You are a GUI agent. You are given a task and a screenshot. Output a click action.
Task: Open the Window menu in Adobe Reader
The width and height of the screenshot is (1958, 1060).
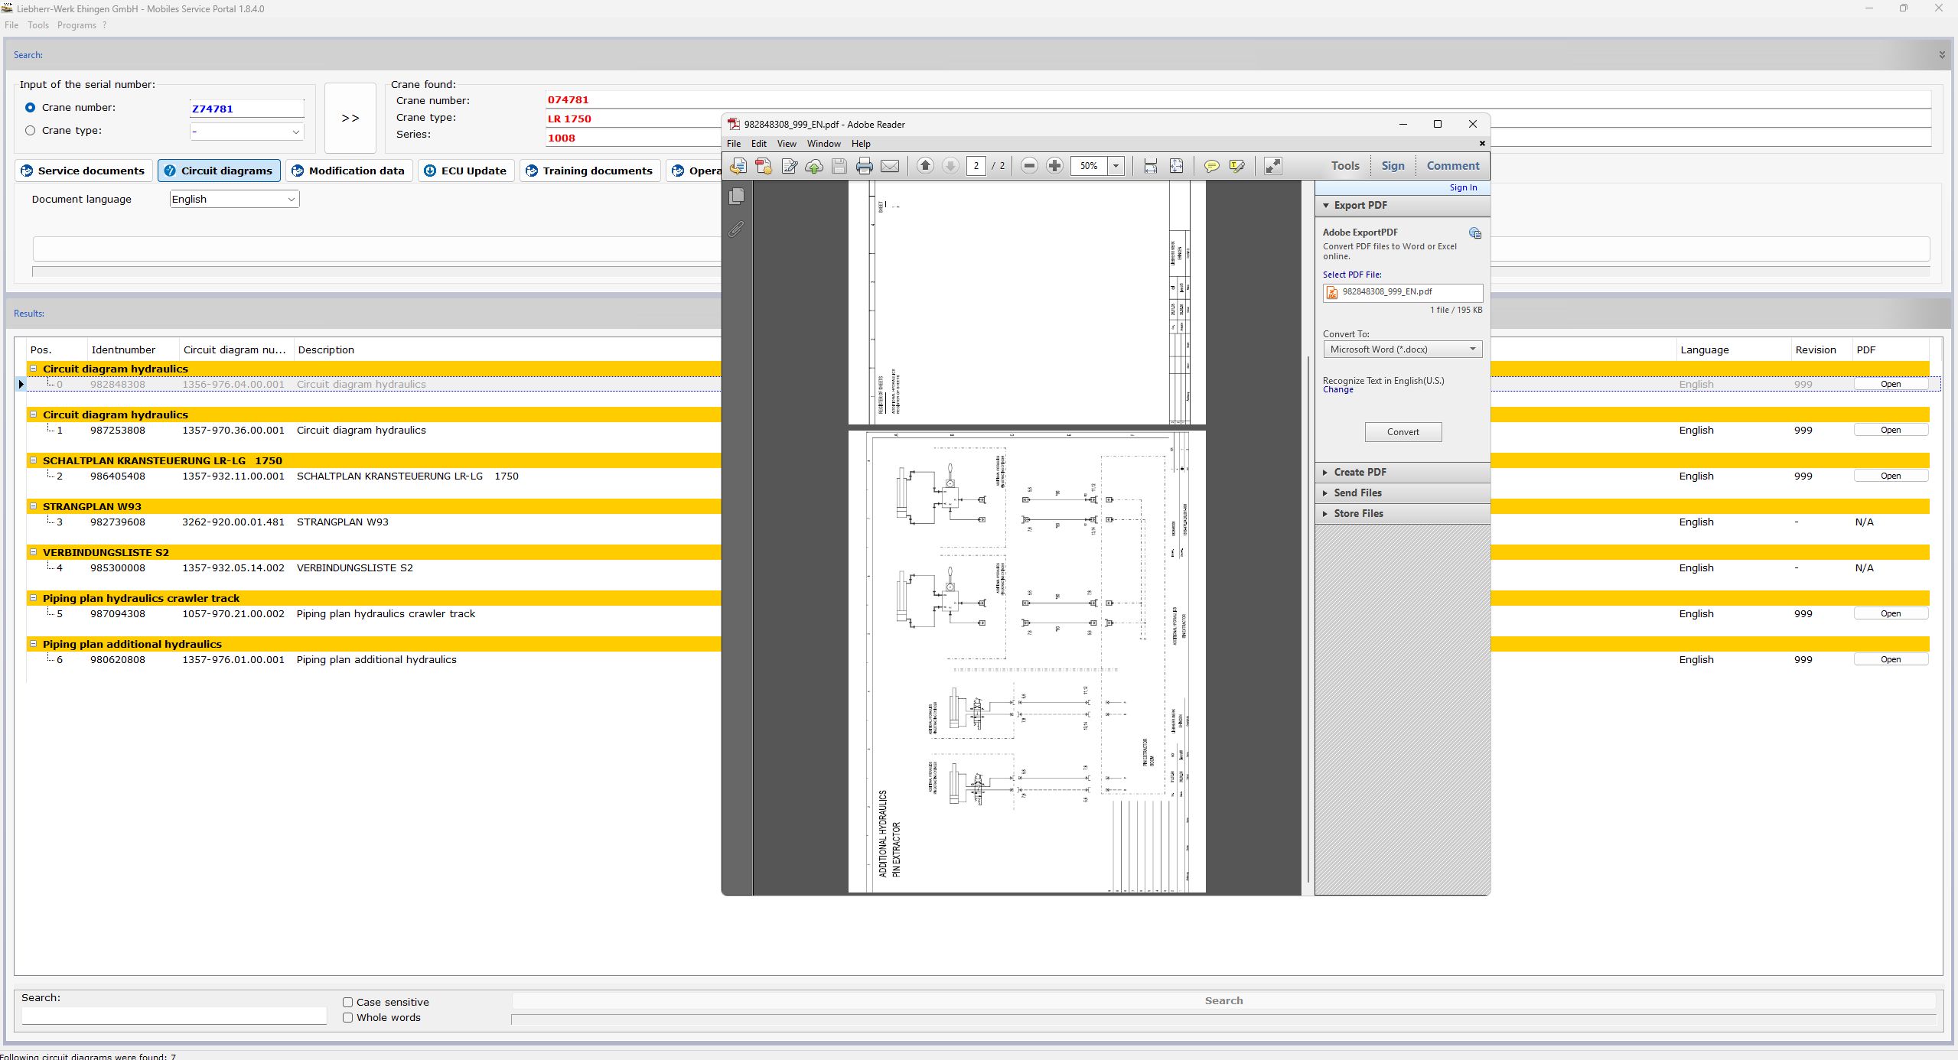[x=823, y=143]
